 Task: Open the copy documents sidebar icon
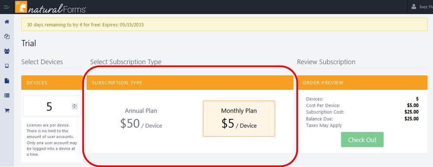pyautogui.click(x=7, y=36)
